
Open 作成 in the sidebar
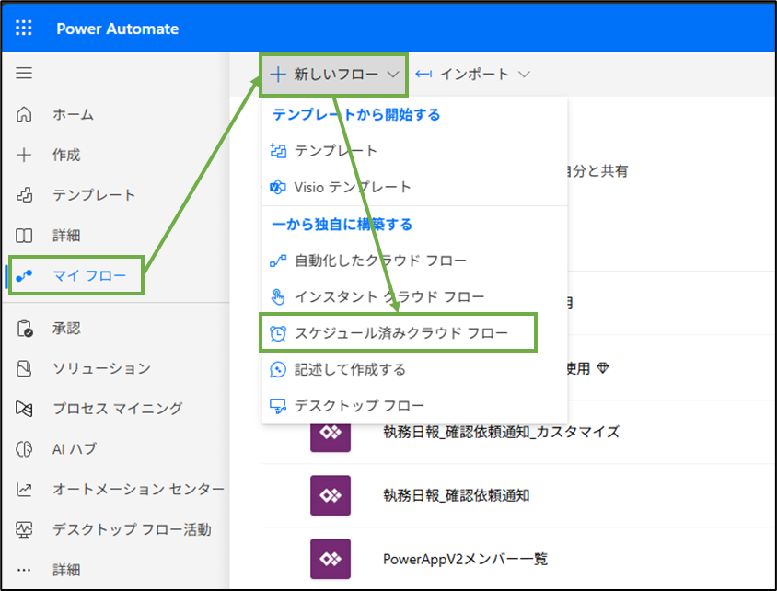click(66, 155)
